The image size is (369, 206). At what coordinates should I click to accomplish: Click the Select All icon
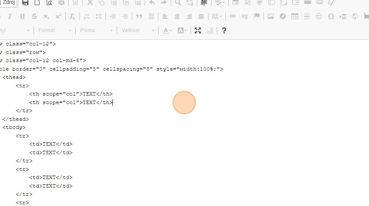204,3
